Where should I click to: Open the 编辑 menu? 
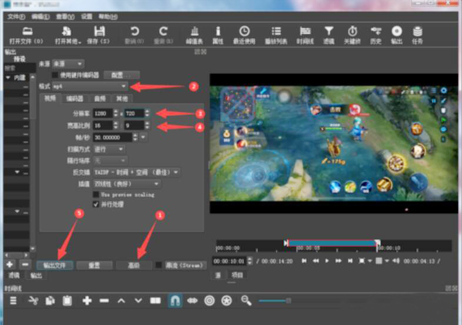[x=41, y=17]
